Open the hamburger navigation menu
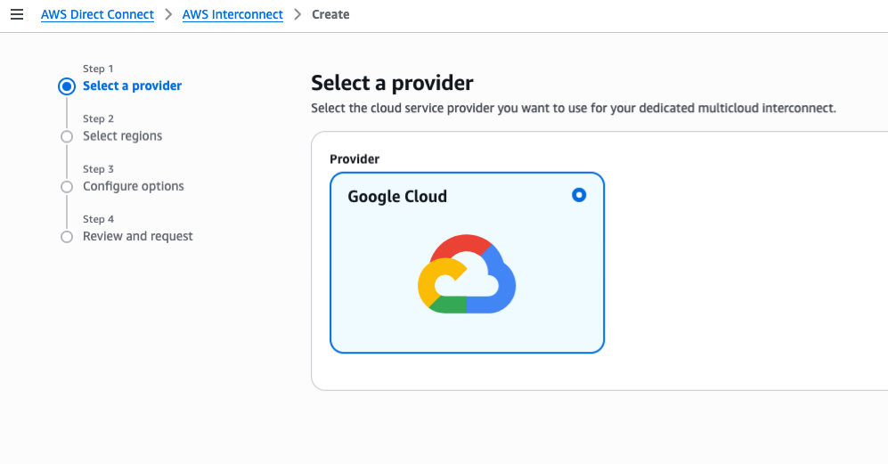The image size is (888, 464). pos(17,15)
